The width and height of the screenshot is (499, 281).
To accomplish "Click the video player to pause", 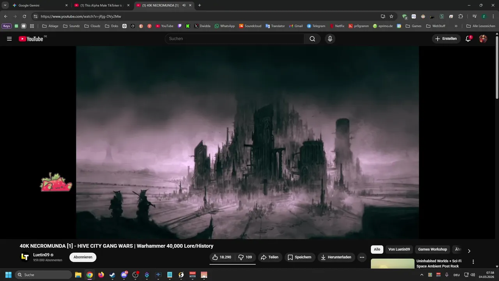I will point(248,142).
